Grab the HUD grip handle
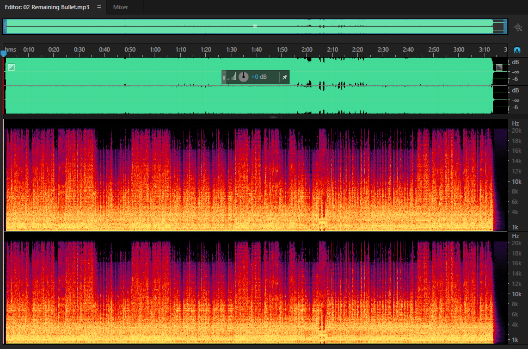Image resolution: width=528 pixels, height=349 pixels. point(224,77)
